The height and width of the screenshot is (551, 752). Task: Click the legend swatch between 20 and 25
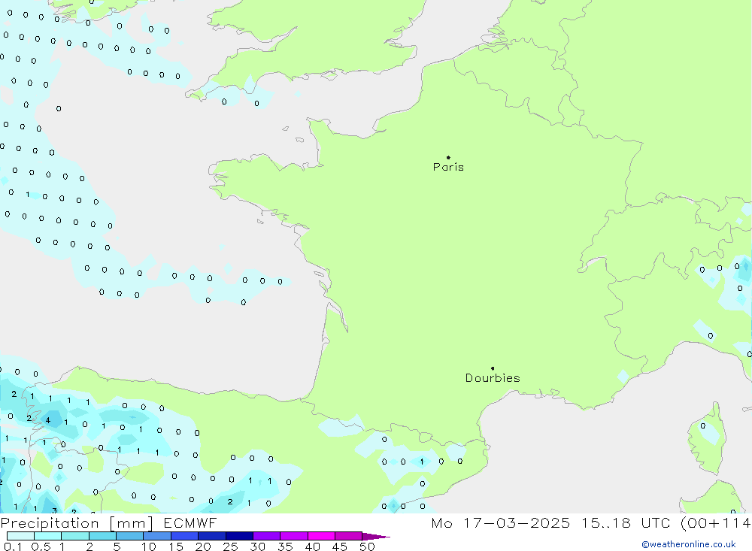(x=212, y=536)
